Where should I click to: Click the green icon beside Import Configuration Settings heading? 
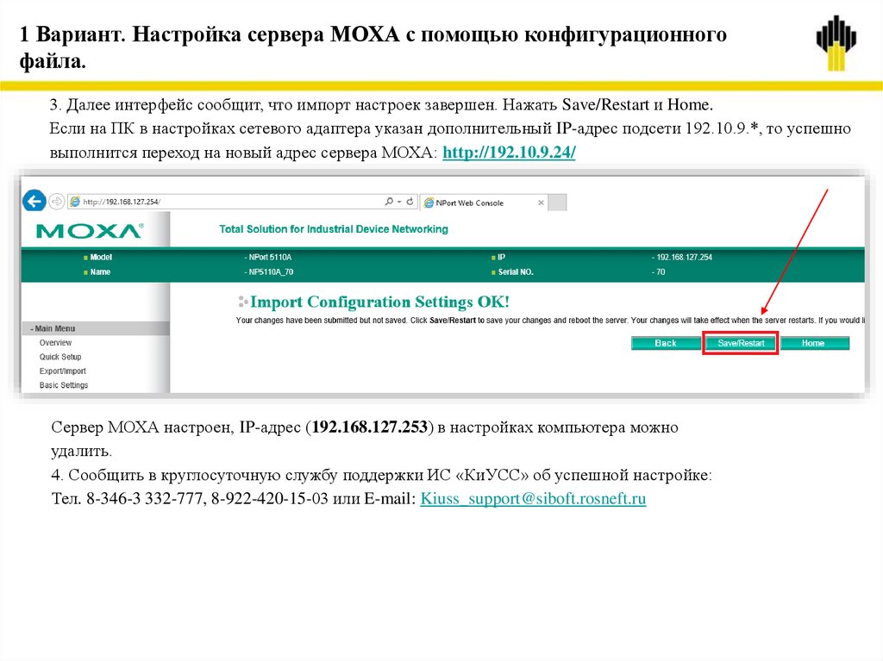click(246, 302)
